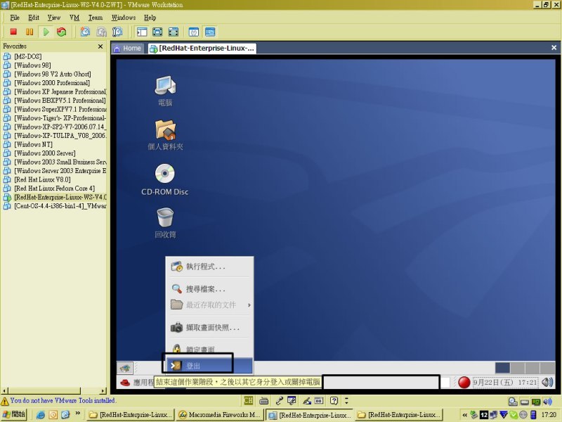The image size is (562, 422).
Task: Expand hidden system tray icons chevron
Action: (465, 415)
